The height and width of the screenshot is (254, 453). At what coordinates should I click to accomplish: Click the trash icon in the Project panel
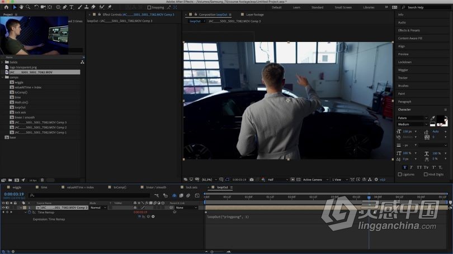click(x=42, y=180)
